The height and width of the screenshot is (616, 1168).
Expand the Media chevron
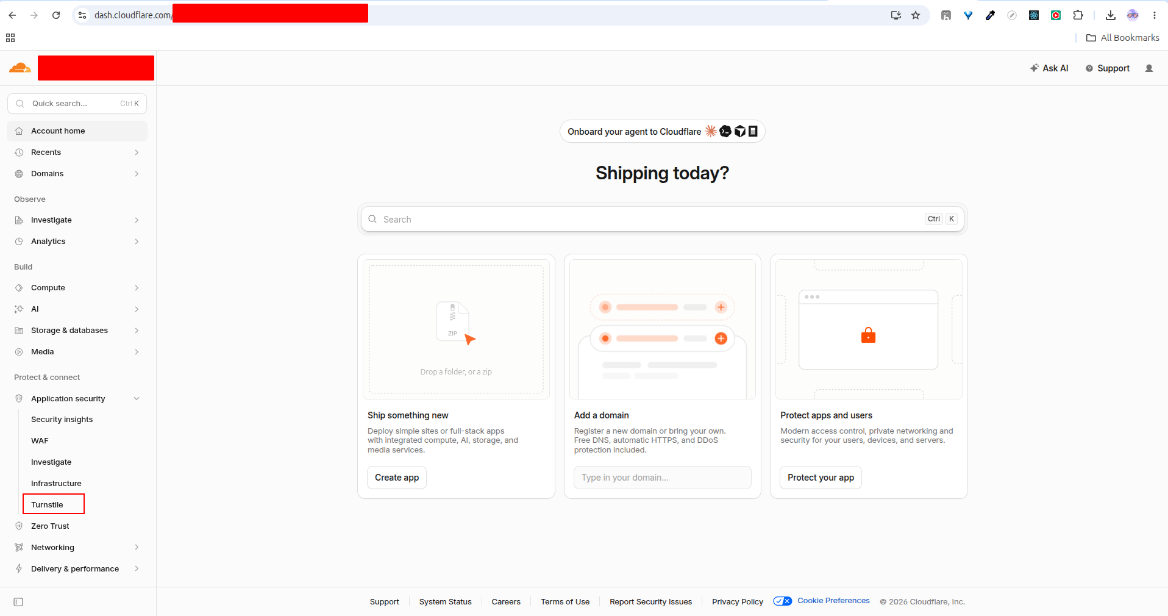pos(137,352)
